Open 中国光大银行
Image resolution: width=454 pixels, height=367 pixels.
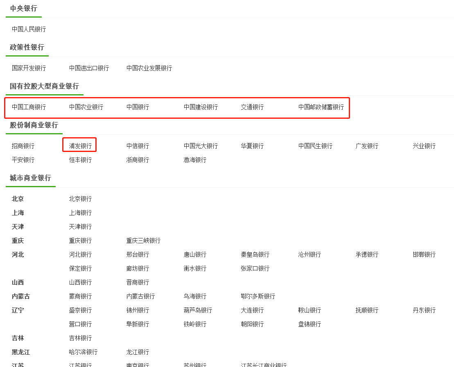point(201,146)
